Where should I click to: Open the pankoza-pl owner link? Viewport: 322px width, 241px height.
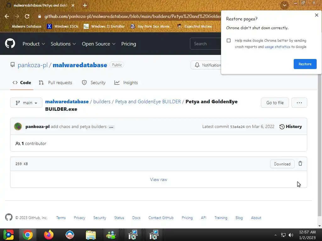[x=32, y=65]
